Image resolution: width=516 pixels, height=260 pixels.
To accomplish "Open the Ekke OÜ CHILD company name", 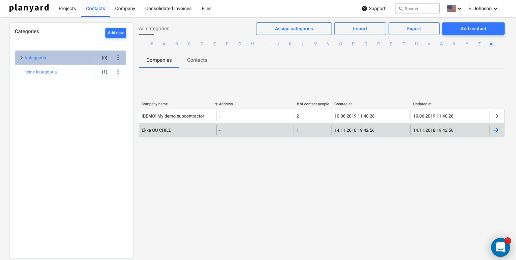I will 156,130.
